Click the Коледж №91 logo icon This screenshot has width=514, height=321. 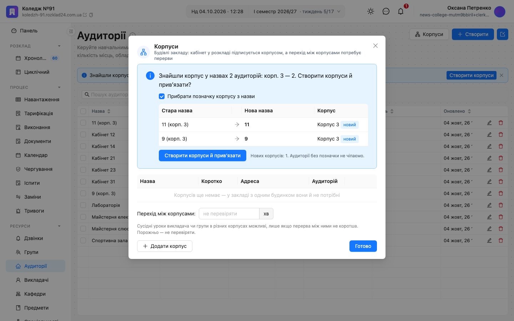coord(12,11)
